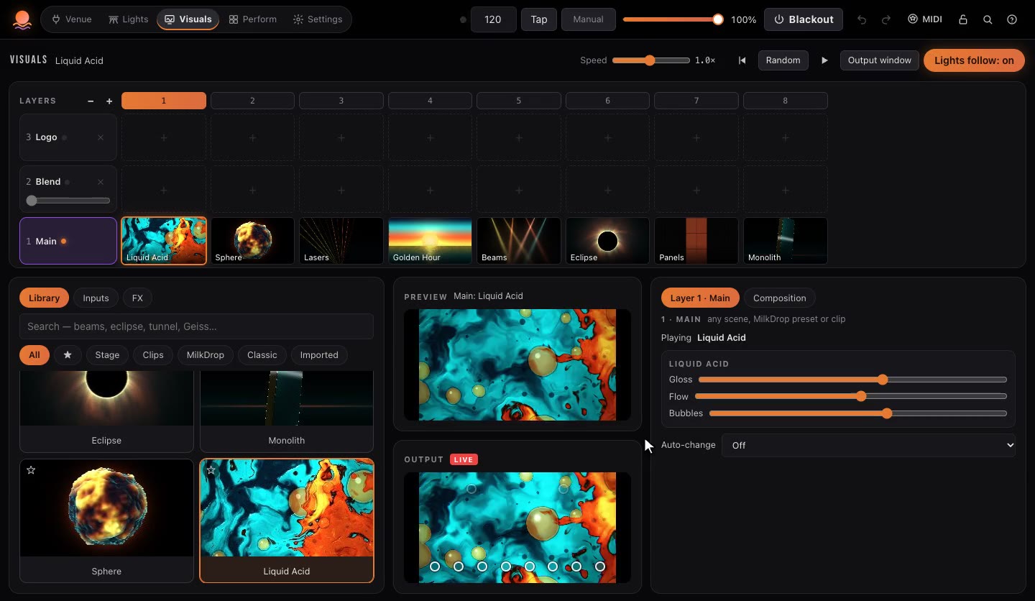Click the play icon next to Random
This screenshot has height=601, width=1035.
coord(824,60)
